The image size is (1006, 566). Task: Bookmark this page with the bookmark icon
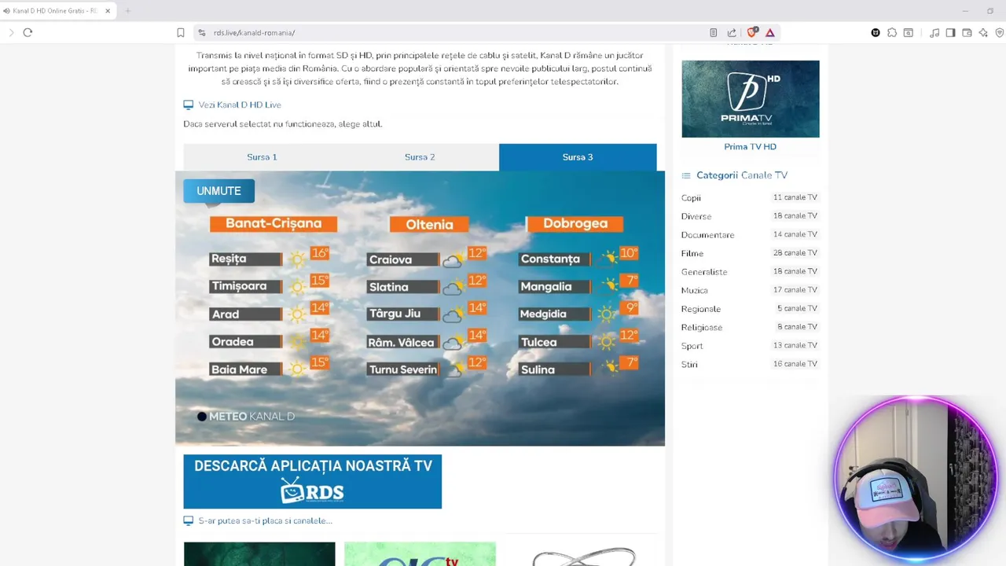tap(180, 33)
